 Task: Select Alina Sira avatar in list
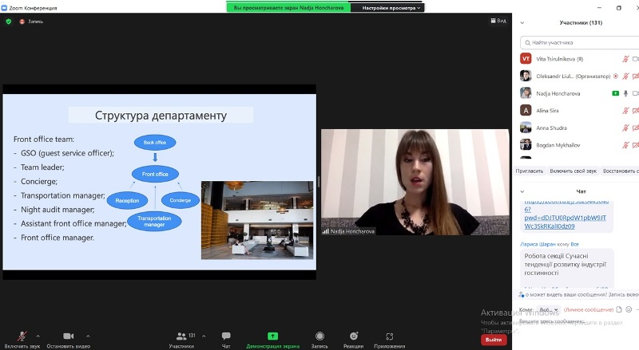click(526, 110)
